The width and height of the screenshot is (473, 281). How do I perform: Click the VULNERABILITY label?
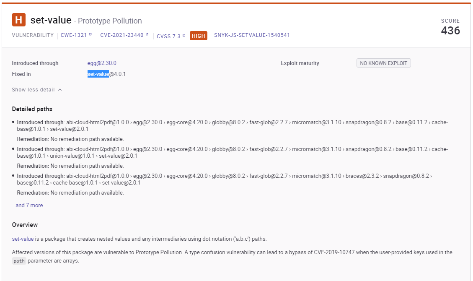coord(33,35)
